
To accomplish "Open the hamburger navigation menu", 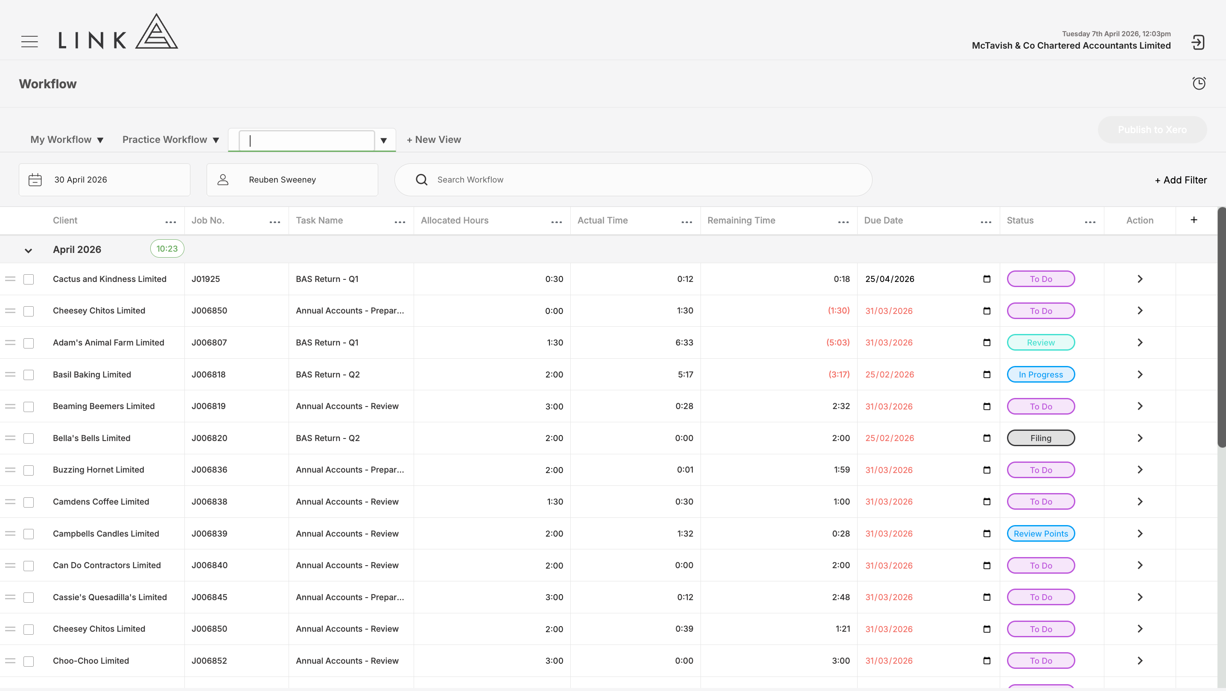I will click(x=29, y=41).
